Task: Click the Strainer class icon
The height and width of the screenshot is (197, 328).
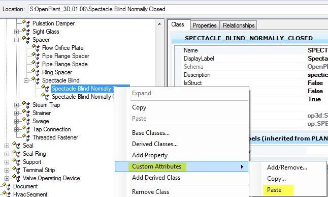Action: (26, 113)
